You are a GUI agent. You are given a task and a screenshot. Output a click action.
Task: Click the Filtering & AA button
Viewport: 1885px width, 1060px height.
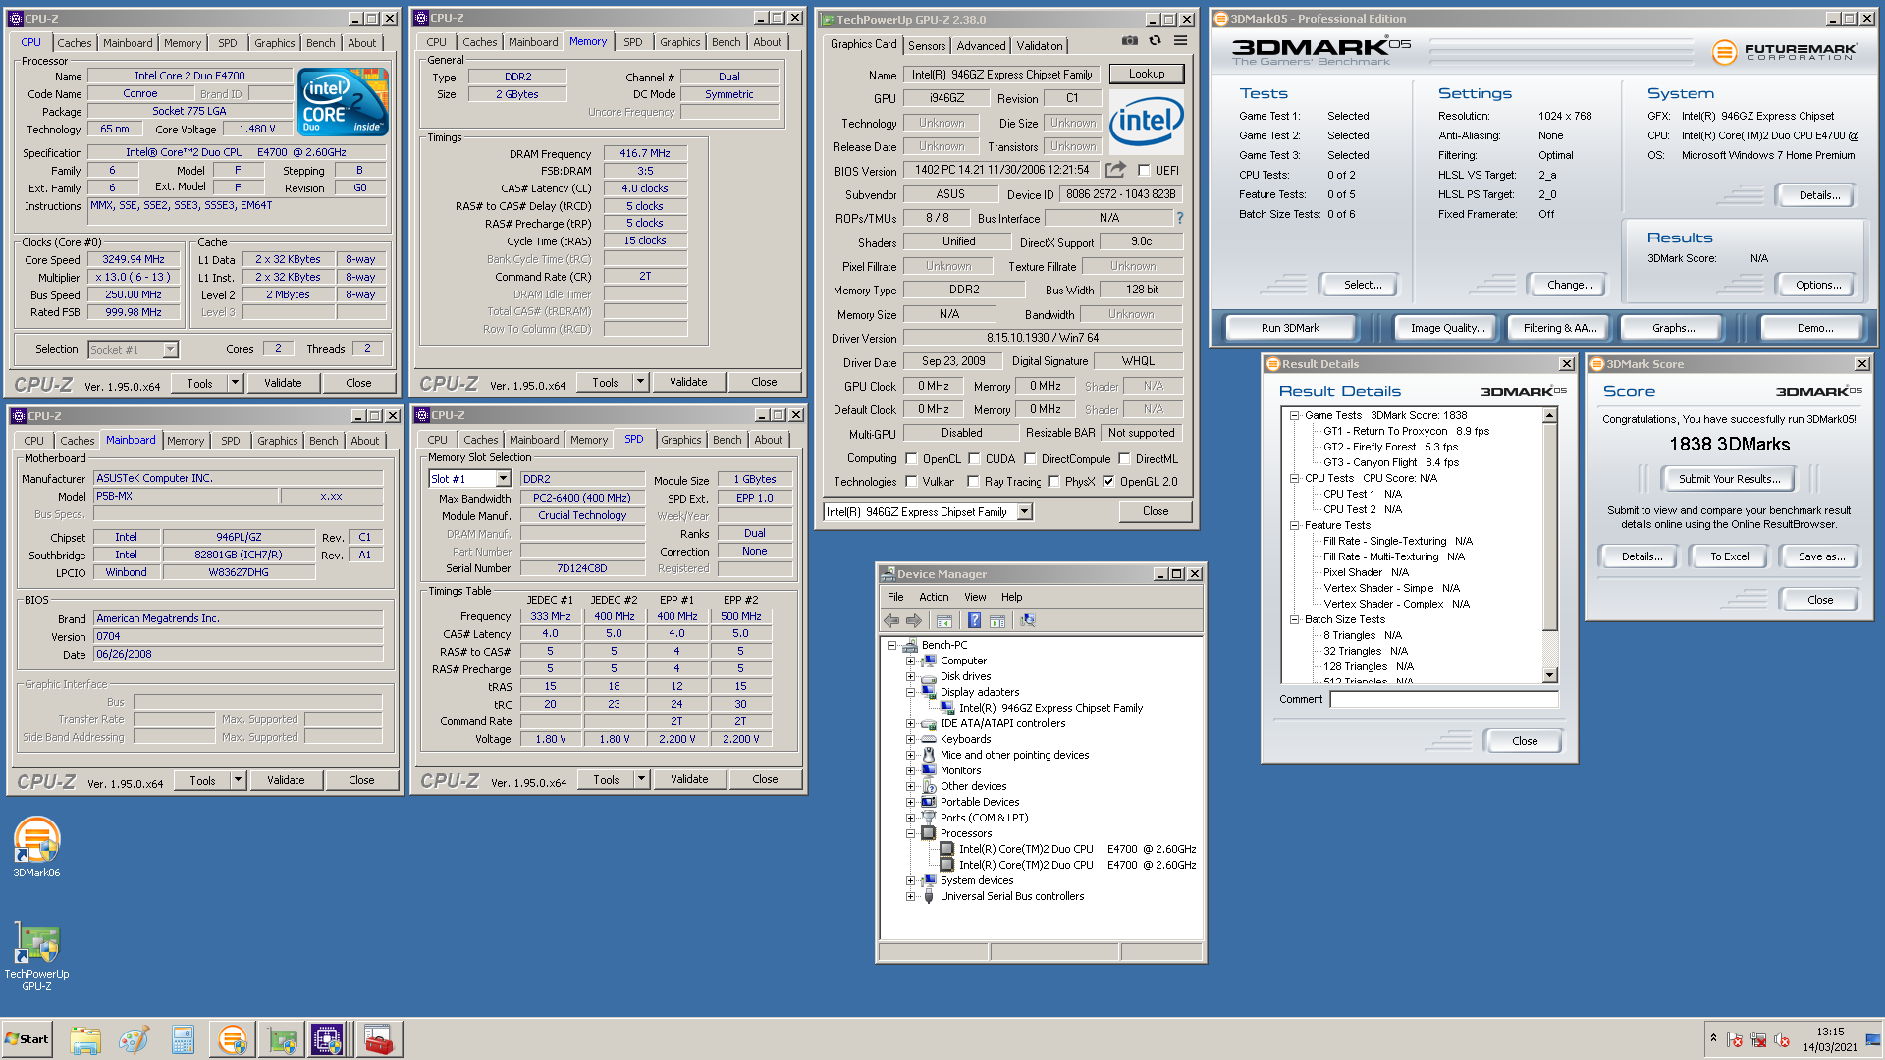pos(1560,328)
